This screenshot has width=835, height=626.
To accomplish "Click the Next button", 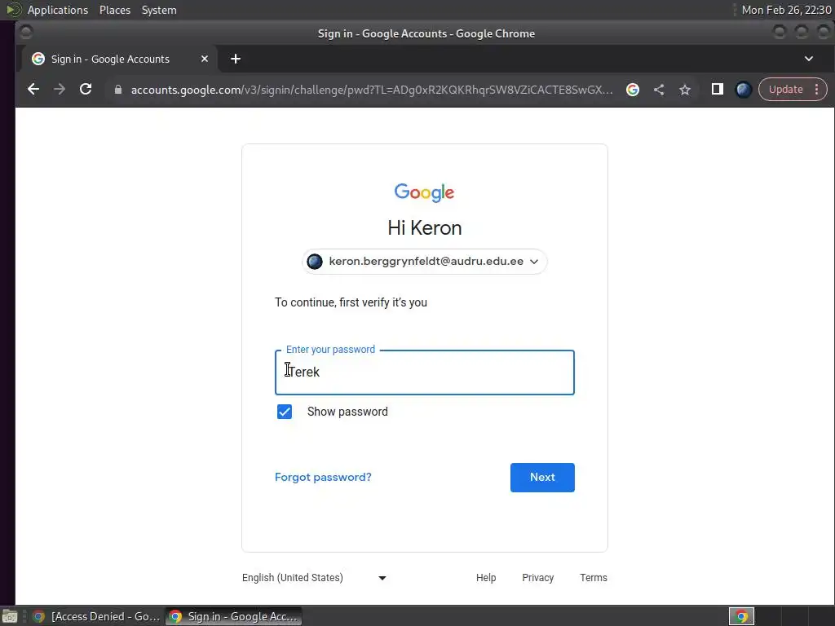I will (x=542, y=478).
